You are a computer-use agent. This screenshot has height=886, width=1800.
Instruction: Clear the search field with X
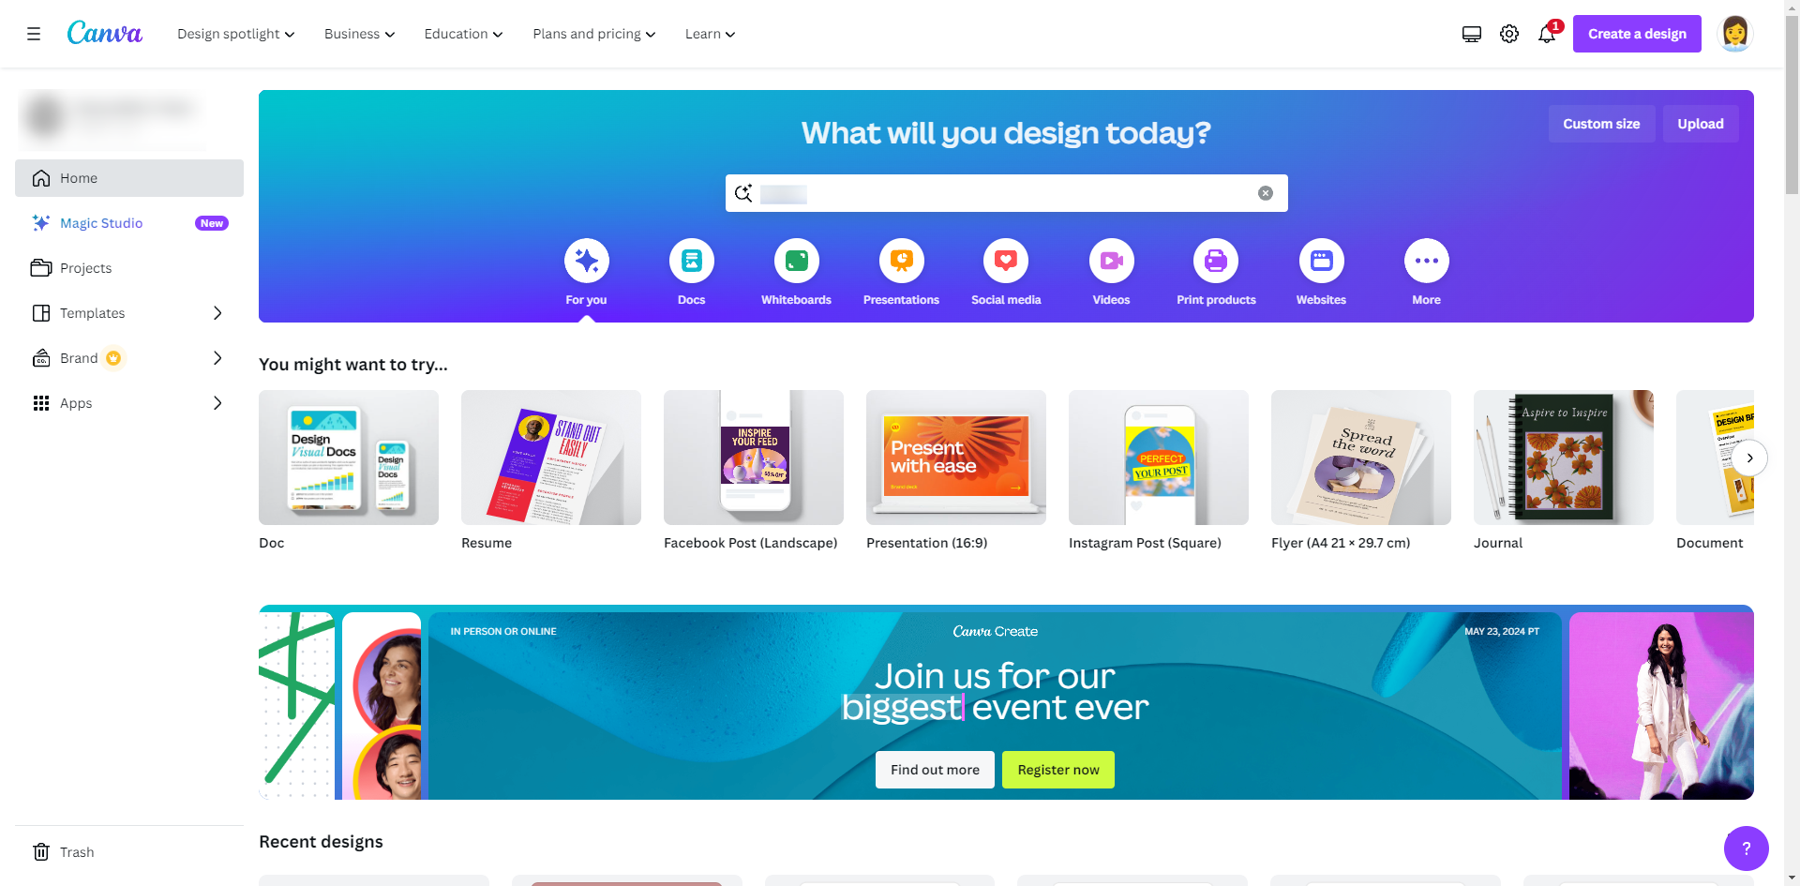[1266, 193]
